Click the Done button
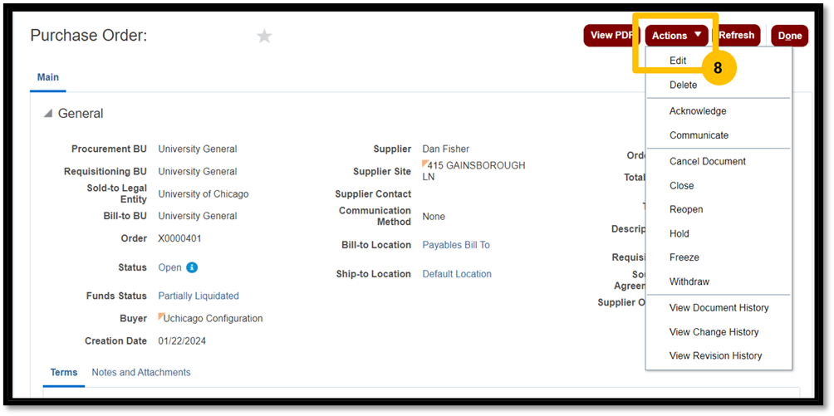 tap(790, 36)
